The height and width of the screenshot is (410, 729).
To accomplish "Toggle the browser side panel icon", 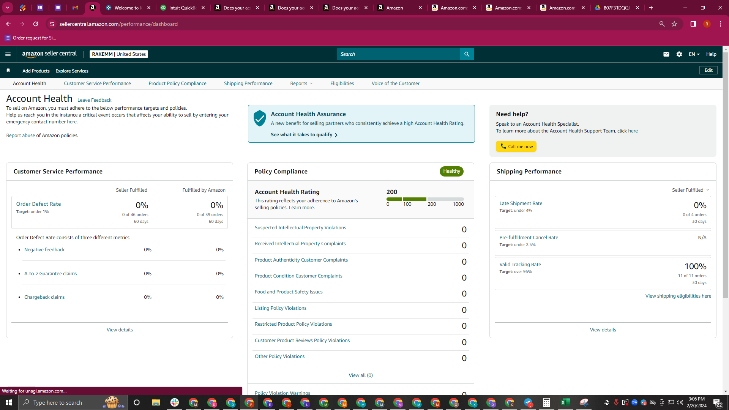I will 693,24.
